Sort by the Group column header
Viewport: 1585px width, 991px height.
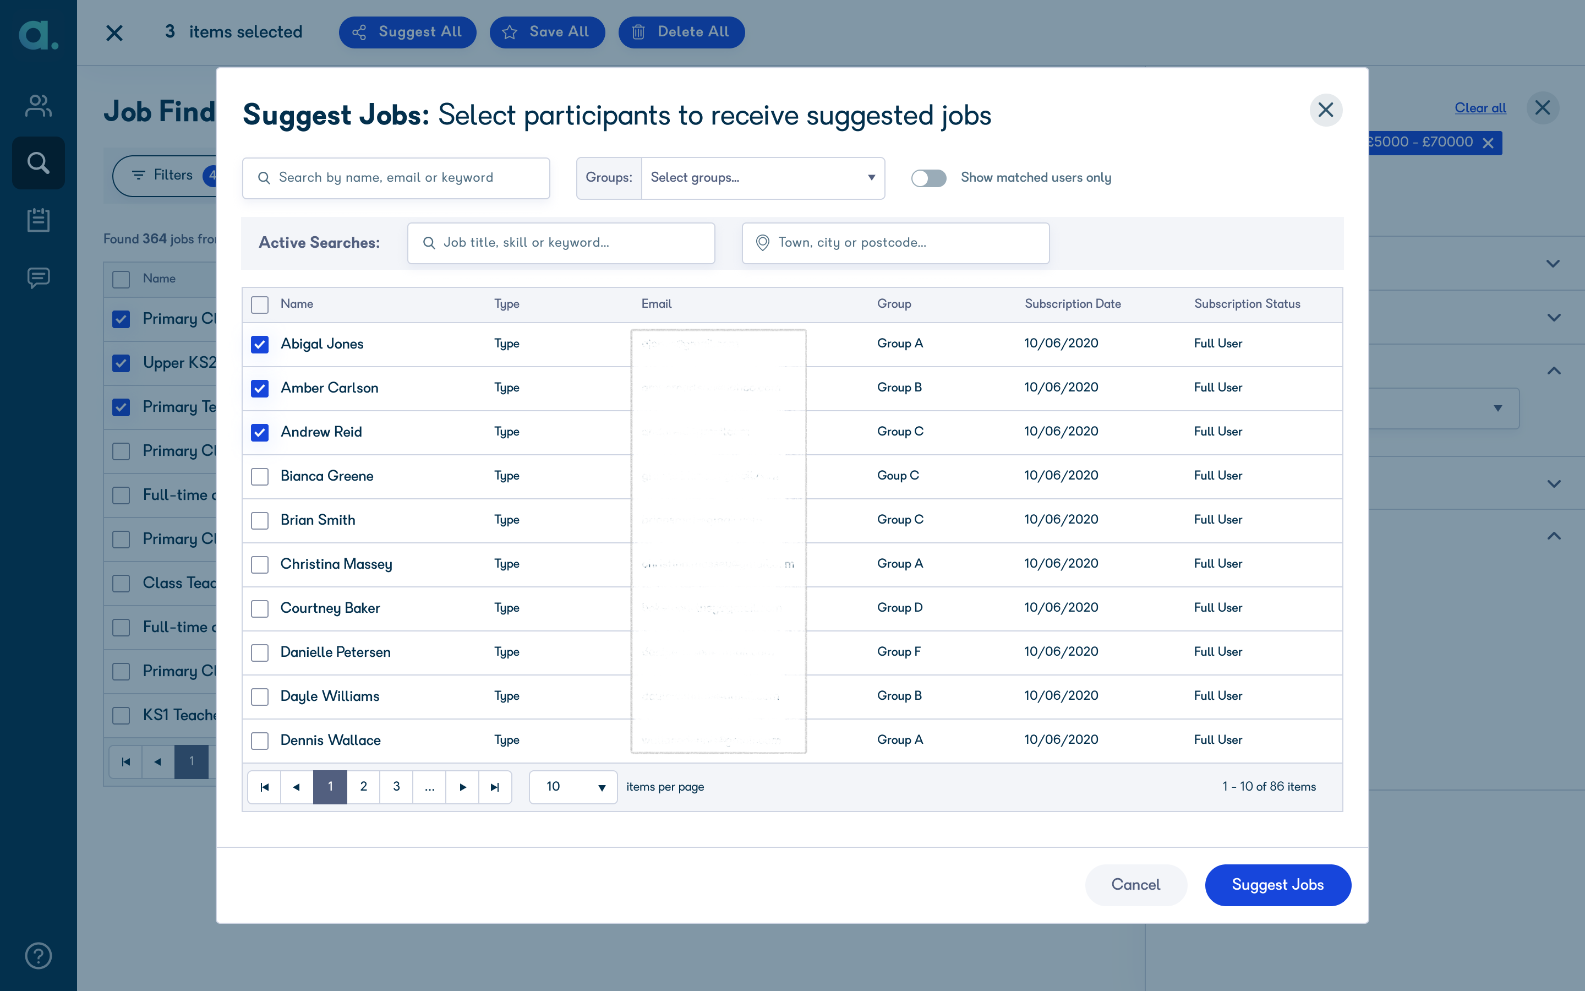pyautogui.click(x=894, y=304)
